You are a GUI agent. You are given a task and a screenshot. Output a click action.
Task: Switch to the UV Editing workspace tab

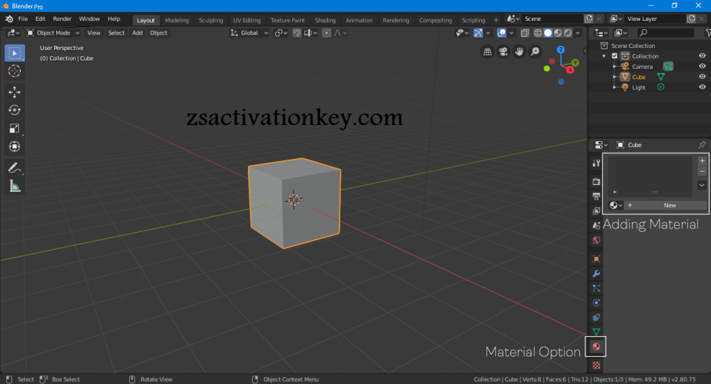[246, 20]
